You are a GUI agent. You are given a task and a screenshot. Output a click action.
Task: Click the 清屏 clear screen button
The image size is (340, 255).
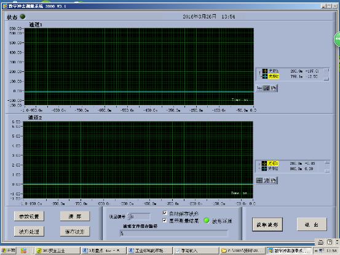coord(75,216)
